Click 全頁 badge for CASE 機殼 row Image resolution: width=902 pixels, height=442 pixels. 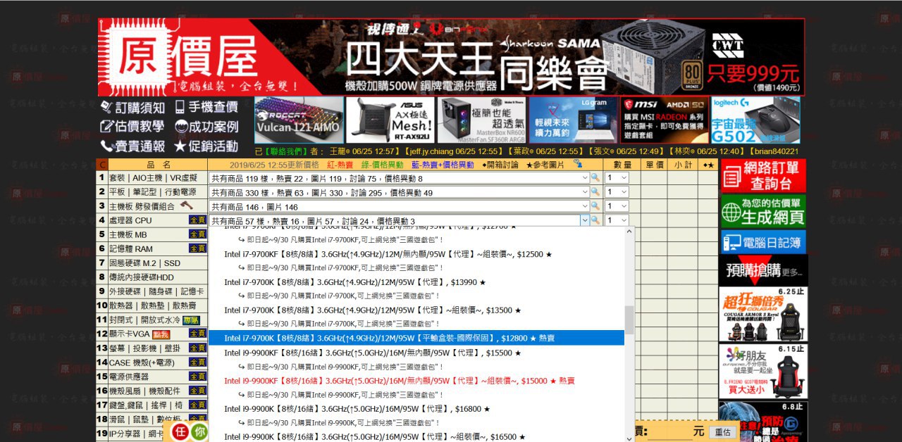(x=198, y=362)
